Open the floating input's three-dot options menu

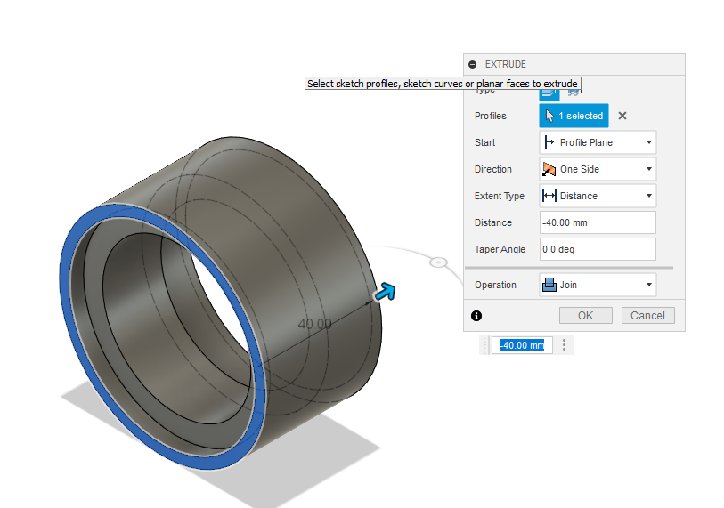[x=564, y=345]
